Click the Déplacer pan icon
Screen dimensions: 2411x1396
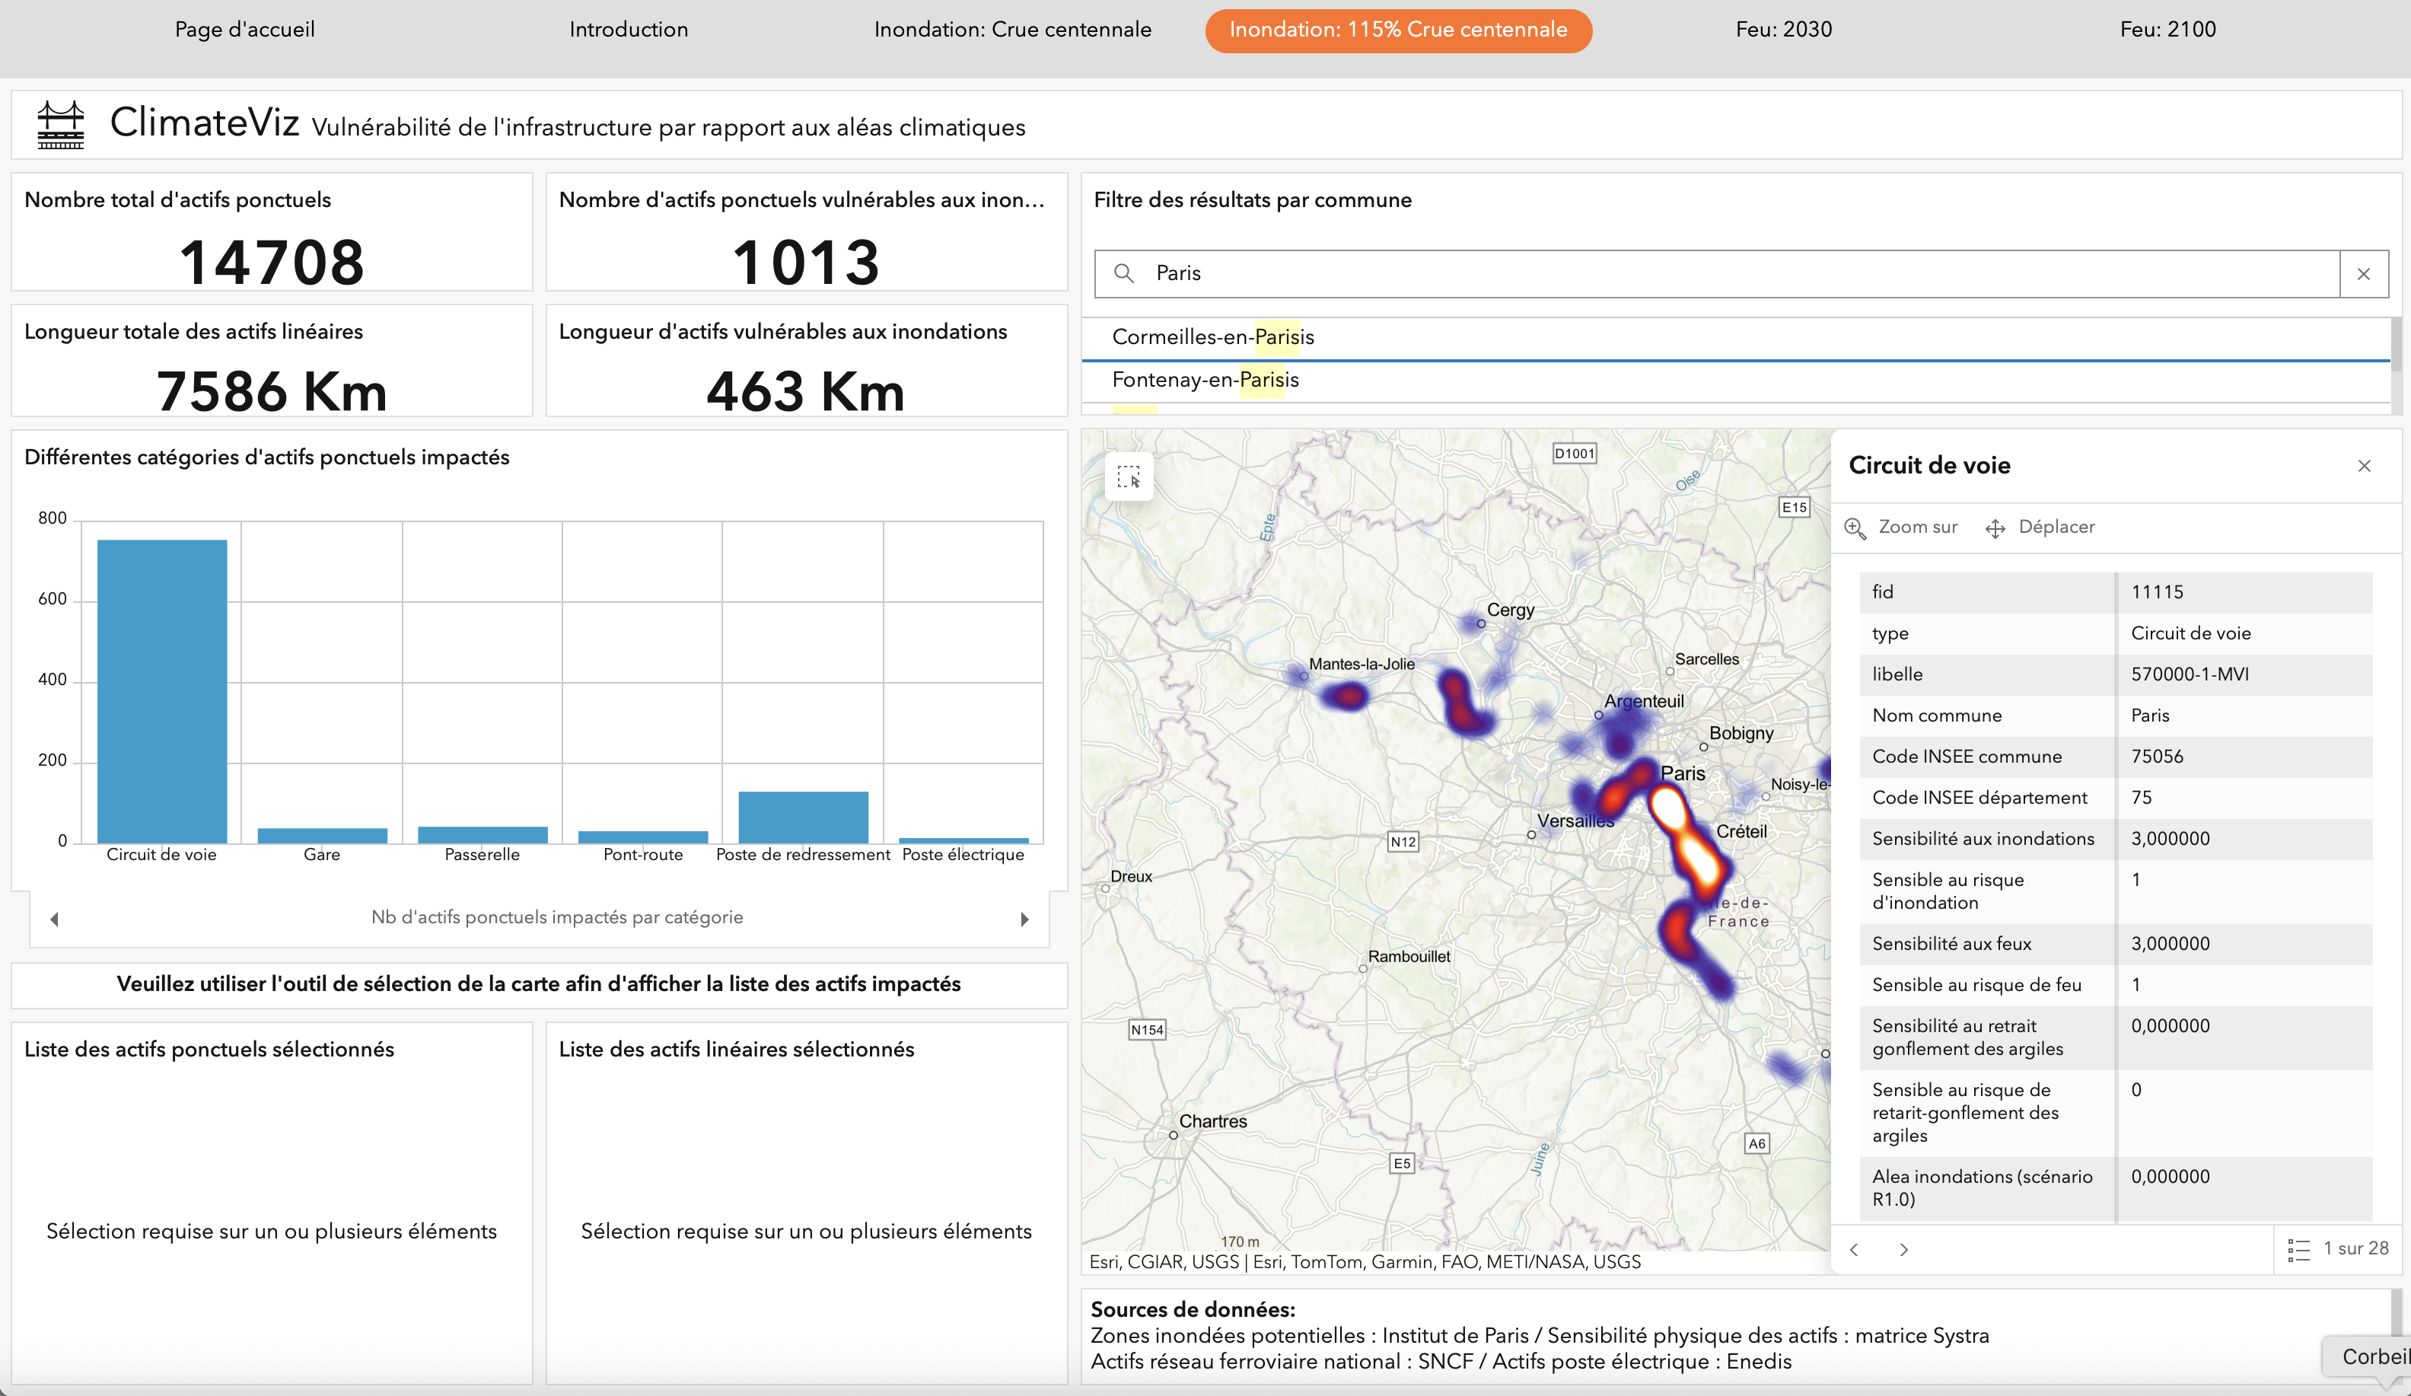(x=1995, y=528)
